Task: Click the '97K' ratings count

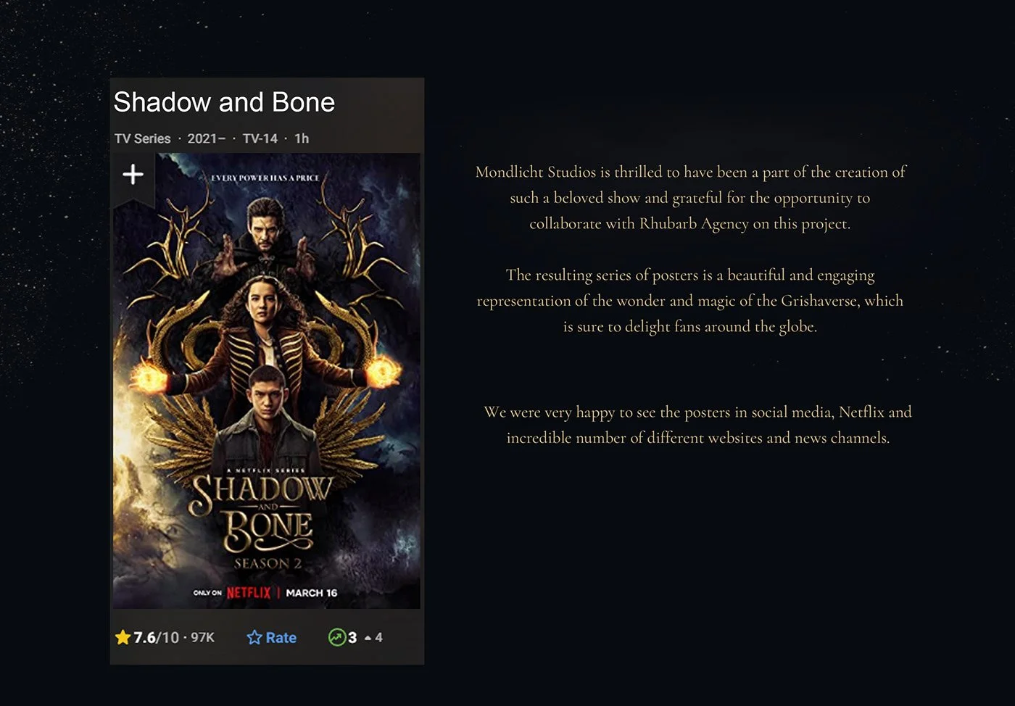Action: [x=202, y=637]
